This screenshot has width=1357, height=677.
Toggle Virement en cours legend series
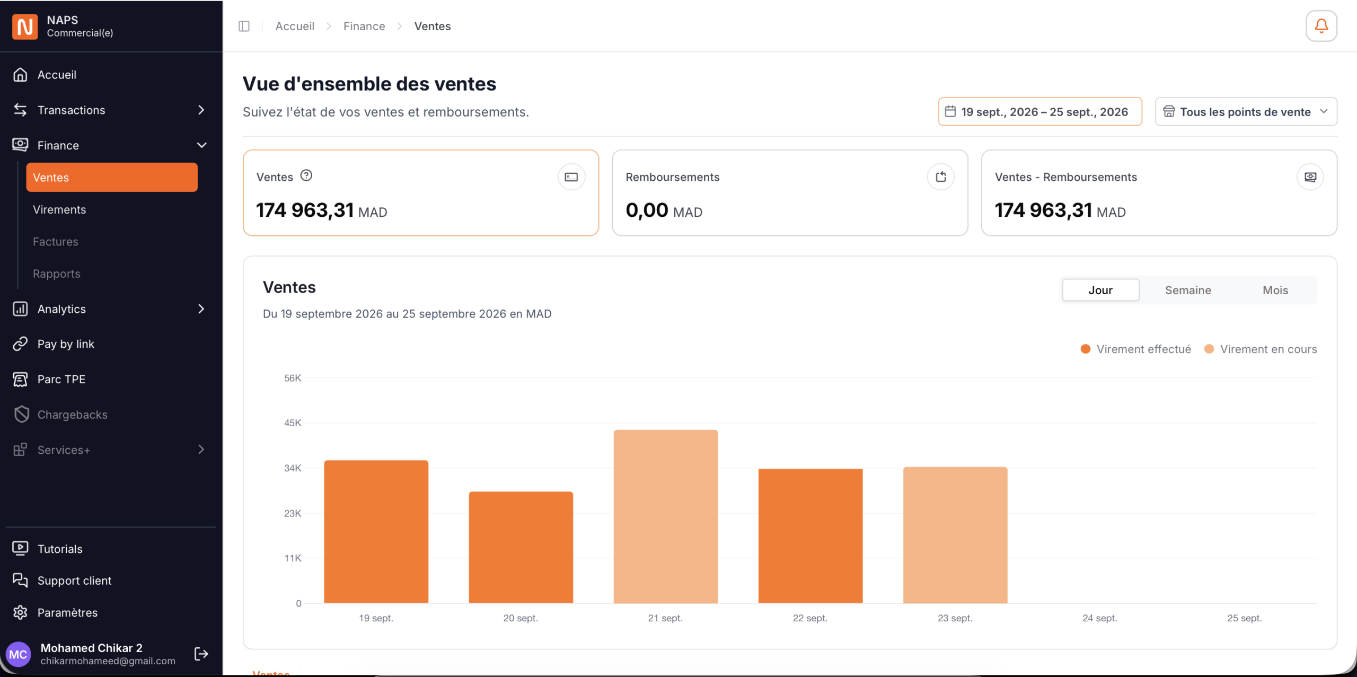(1261, 349)
